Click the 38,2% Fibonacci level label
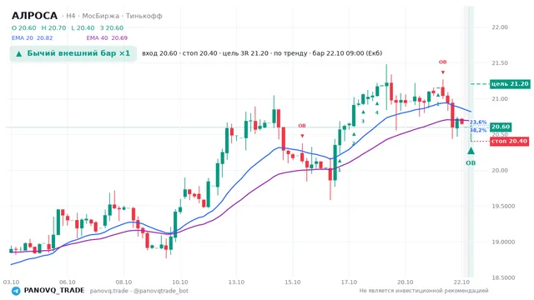 tap(478, 130)
